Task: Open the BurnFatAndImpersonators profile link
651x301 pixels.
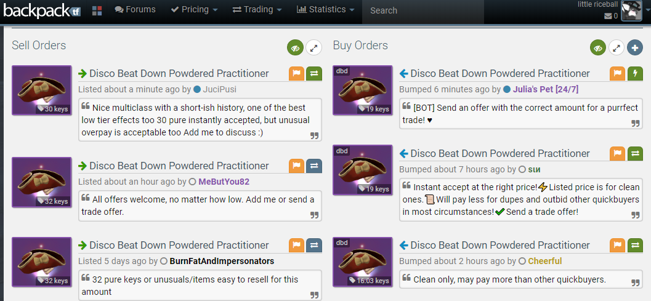Action: pos(221,261)
